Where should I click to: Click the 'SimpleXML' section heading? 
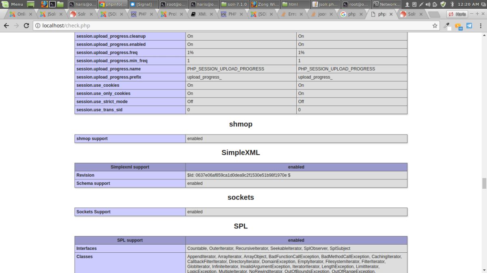[241, 153]
